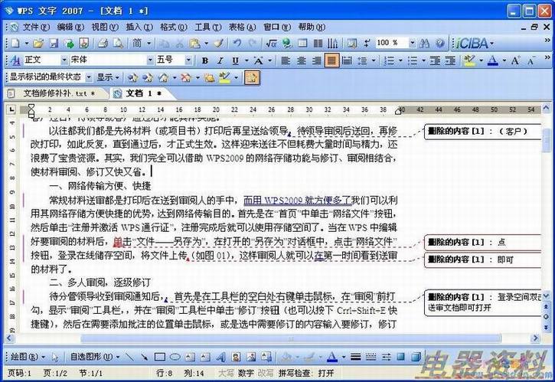Create a new blank document
555x382 pixels.
tap(15, 44)
